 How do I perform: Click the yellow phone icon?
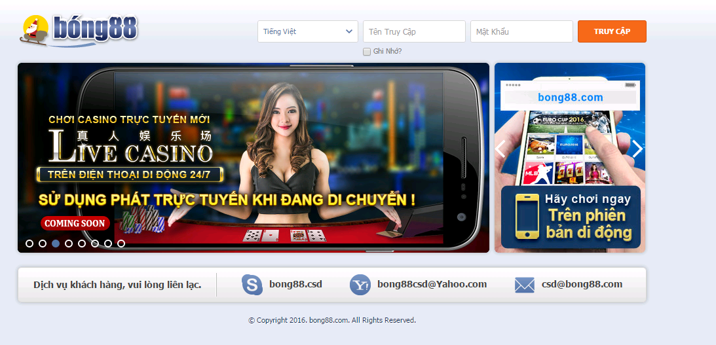coord(527,216)
